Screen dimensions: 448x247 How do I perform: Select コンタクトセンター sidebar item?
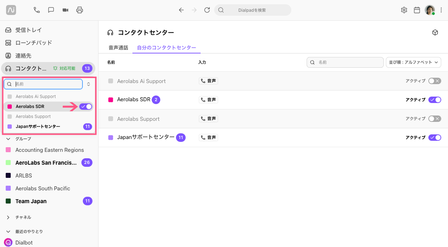48,68
